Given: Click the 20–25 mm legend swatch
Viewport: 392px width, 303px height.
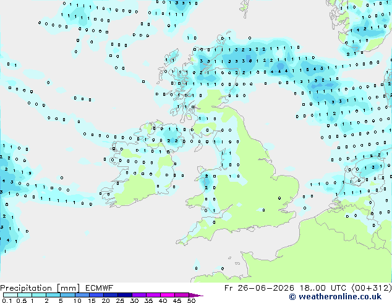Looking at the screenshot, I should [111, 295].
